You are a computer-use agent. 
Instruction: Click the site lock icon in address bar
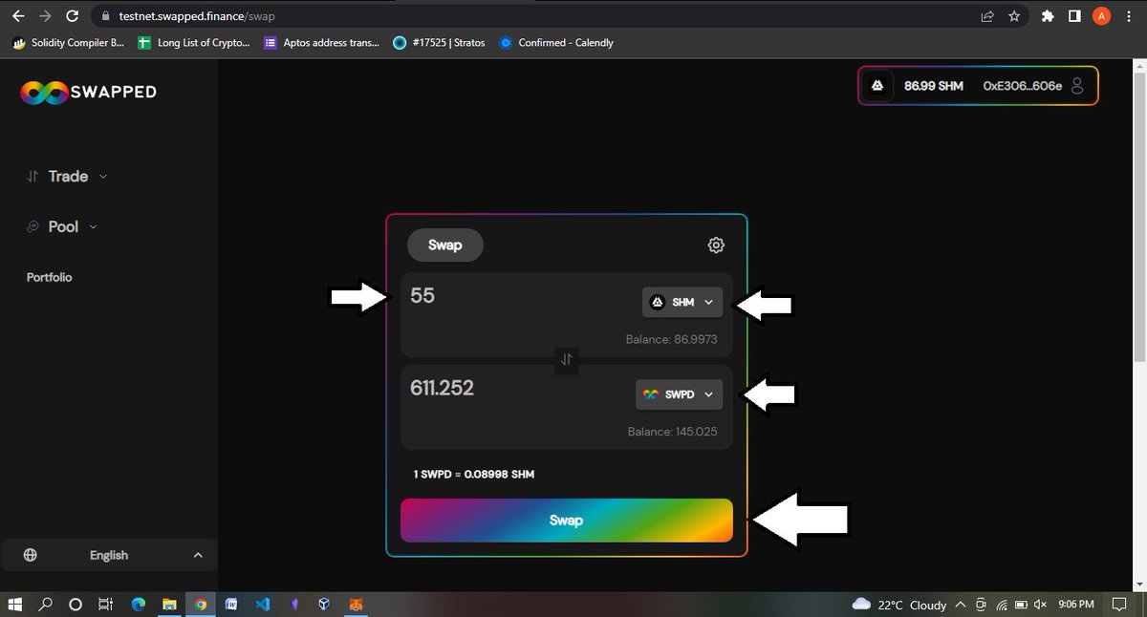tap(105, 17)
